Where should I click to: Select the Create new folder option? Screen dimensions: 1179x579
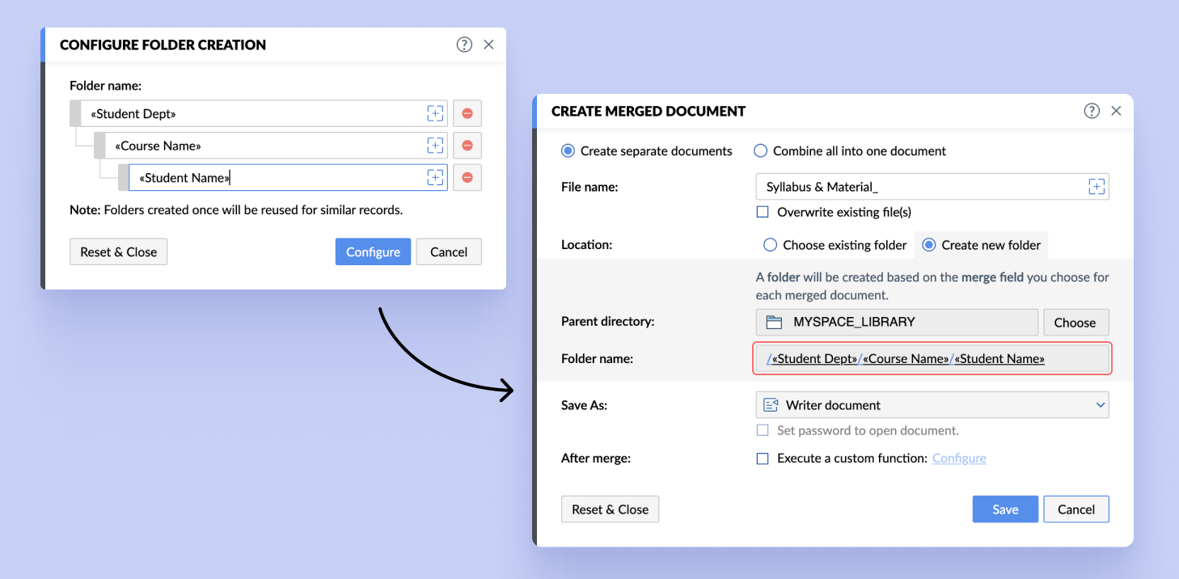click(x=929, y=245)
